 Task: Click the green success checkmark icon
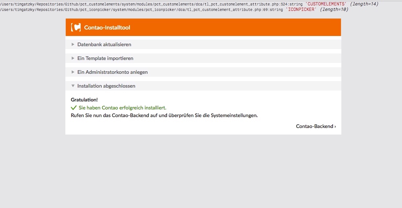pyautogui.click(x=74, y=108)
